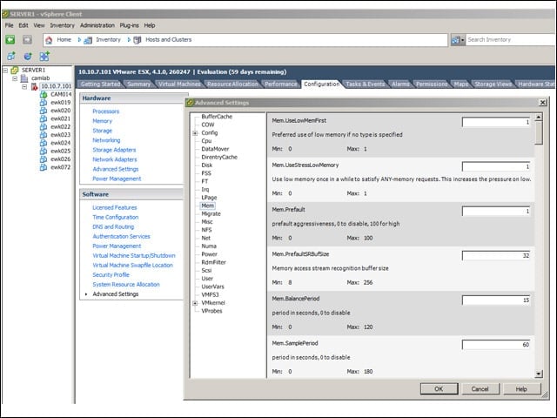Open the Inventory menu
This screenshot has height=418, width=557.
click(x=62, y=25)
